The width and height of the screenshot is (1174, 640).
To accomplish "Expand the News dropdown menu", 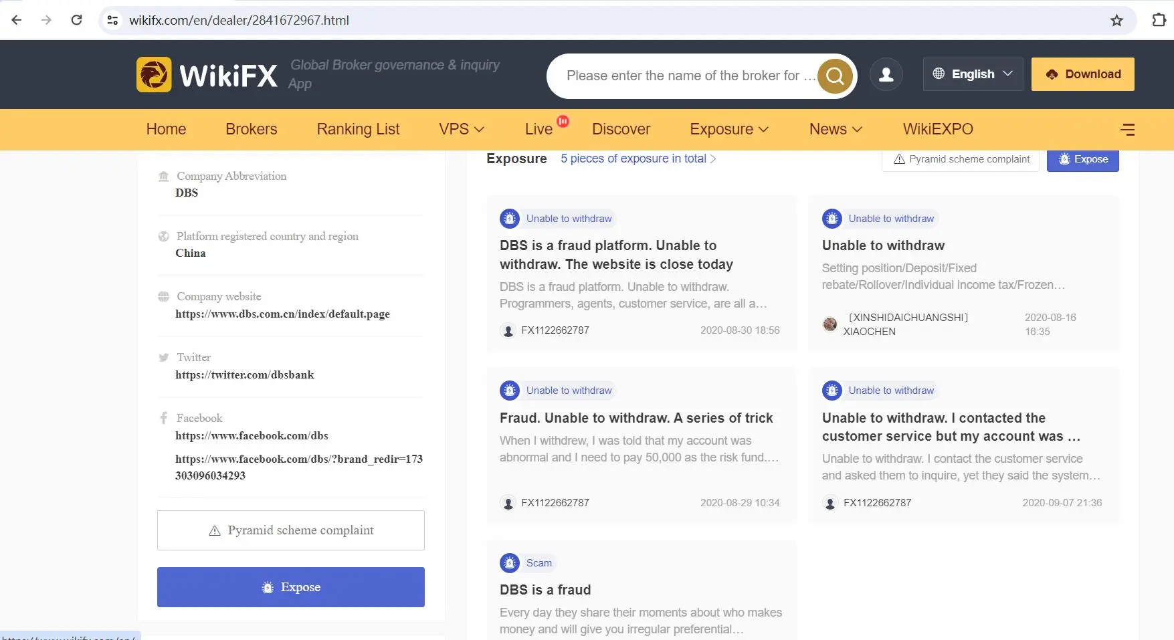I will [x=836, y=129].
